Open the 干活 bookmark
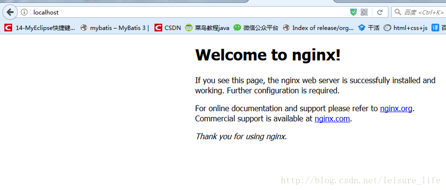The image size is (446, 190). [369, 28]
